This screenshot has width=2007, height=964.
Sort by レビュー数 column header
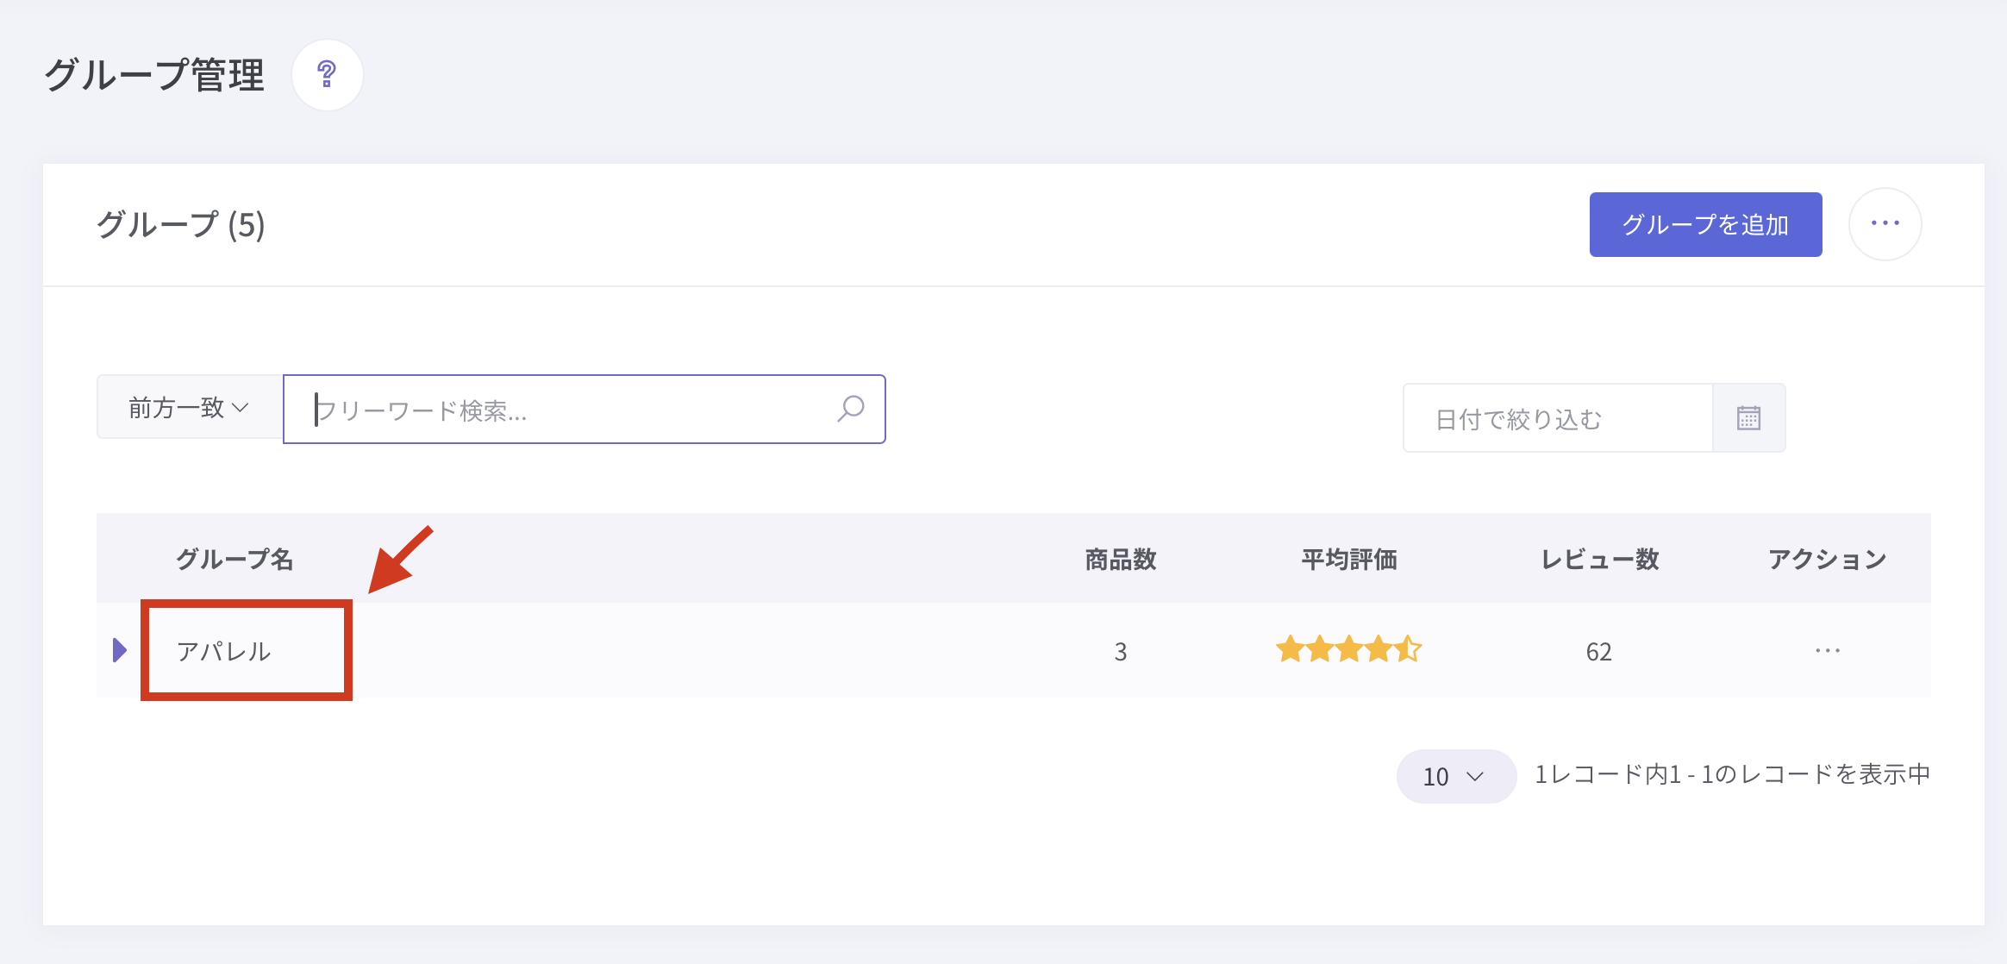point(1599,560)
